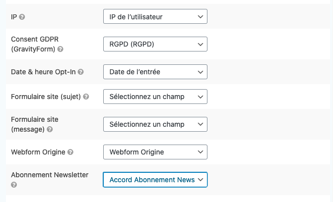Expand the Date de l'entrée dropdown
Screen dimensions: 333x202
(x=155, y=72)
